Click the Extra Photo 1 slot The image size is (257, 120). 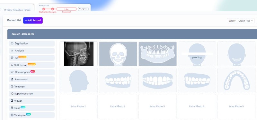pyautogui.click(x=79, y=106)
